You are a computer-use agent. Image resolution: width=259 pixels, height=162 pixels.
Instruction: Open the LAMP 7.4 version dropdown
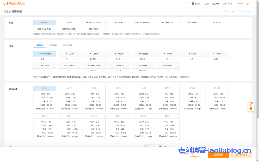(70, 59)
